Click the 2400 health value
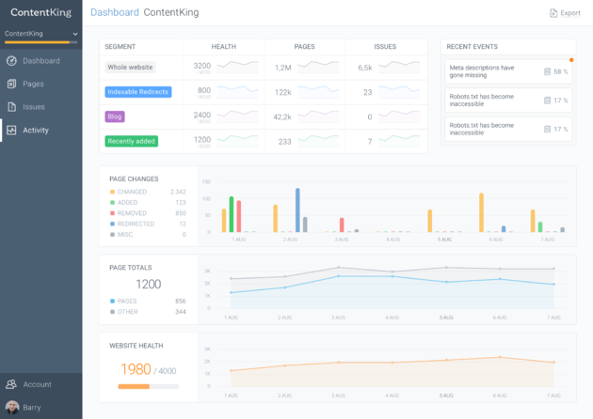The image size is (593, 419). (202, 116)
